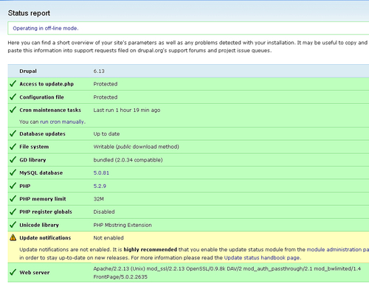This screenshot has height=286, width=369.
Task: Open the PHP version 5.2.9 link
Action: pyautogui.click(x=100, y=186)
